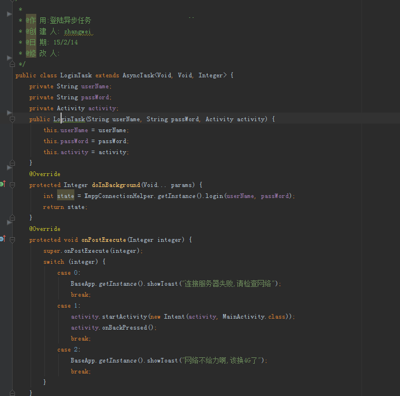Click the highlighted state variable declaration
This screenshot has width=400, height=396.
(66, 196)
